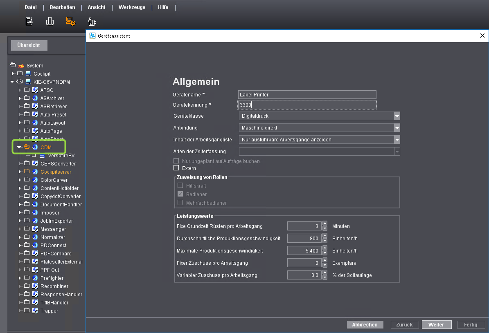
Task: Select the PlatesetterExternal tree item
Action: 61,261
